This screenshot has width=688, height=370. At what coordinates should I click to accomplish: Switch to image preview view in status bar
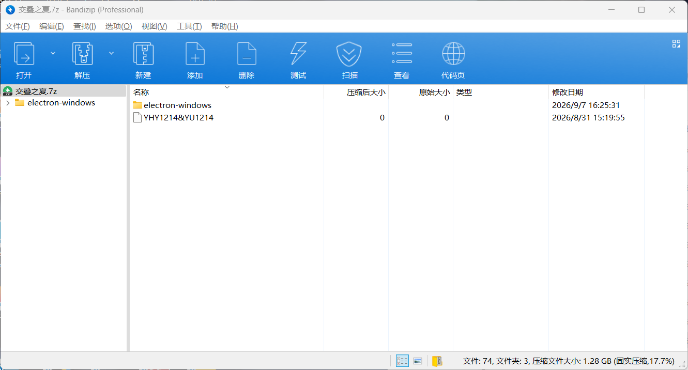click(x=418, y=361)
